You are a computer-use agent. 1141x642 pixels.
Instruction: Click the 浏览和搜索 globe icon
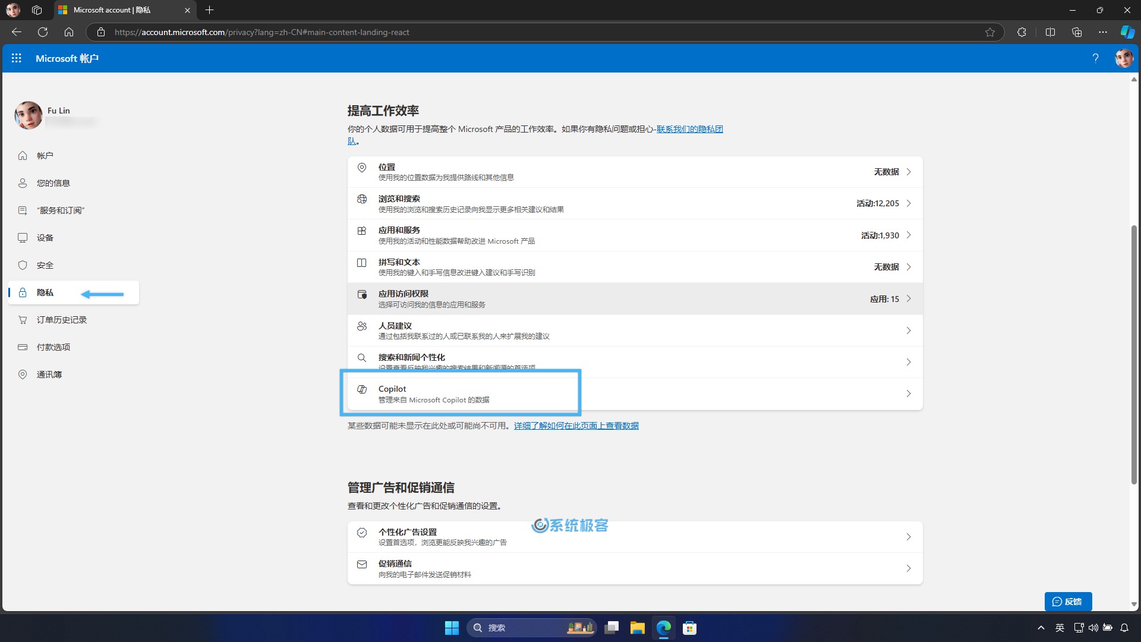(362, 199)
